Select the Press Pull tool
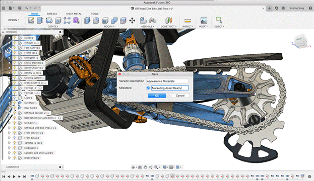Viewport: 314px width, 181px height. click(x=87, y=21)
